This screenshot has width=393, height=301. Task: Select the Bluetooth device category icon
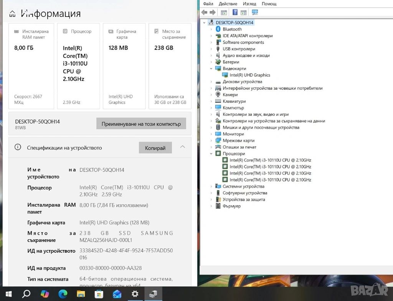tap(218, 29)
